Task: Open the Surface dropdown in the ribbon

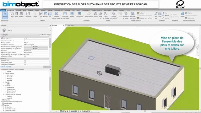Action: 141,13
